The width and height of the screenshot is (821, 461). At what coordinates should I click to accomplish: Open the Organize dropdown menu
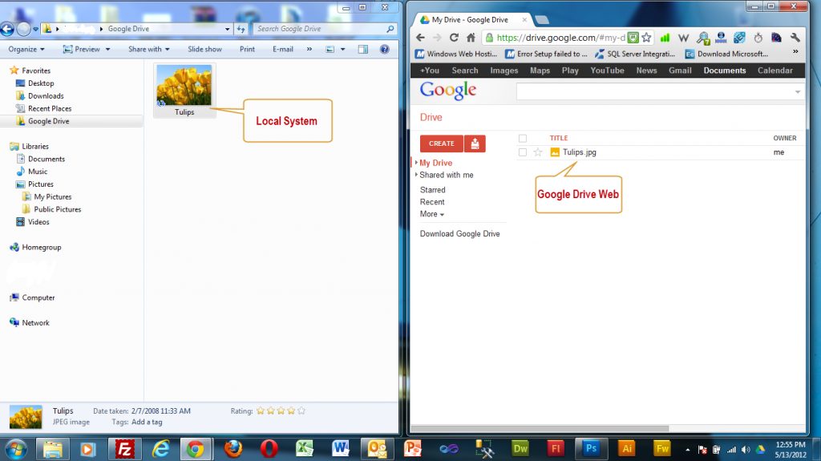(26, 49)
